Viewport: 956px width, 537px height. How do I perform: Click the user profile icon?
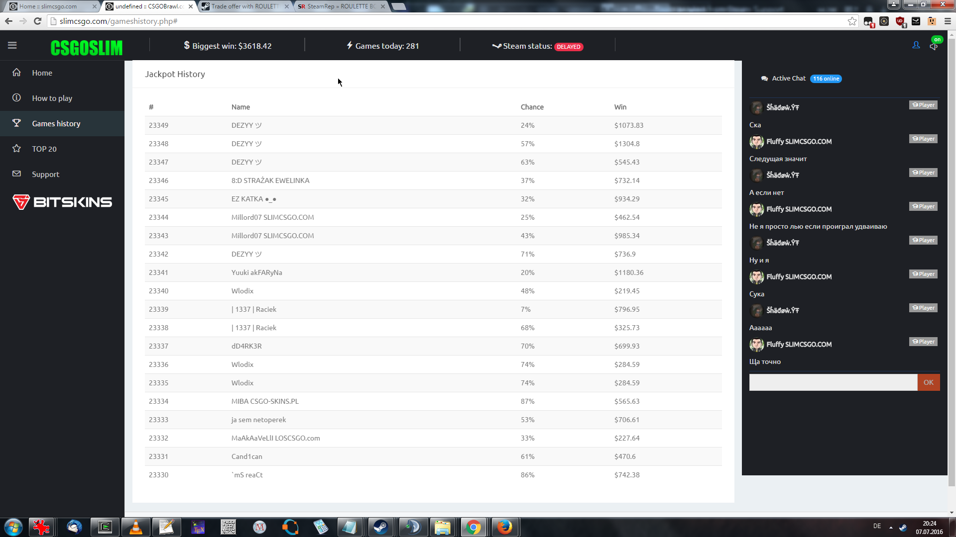point(916,45)
